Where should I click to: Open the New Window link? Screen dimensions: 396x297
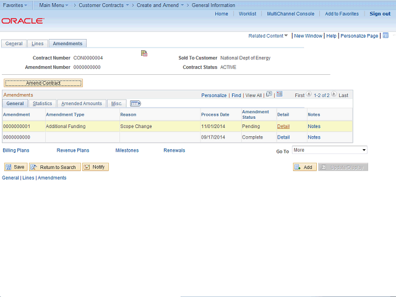tap(308, 36)
